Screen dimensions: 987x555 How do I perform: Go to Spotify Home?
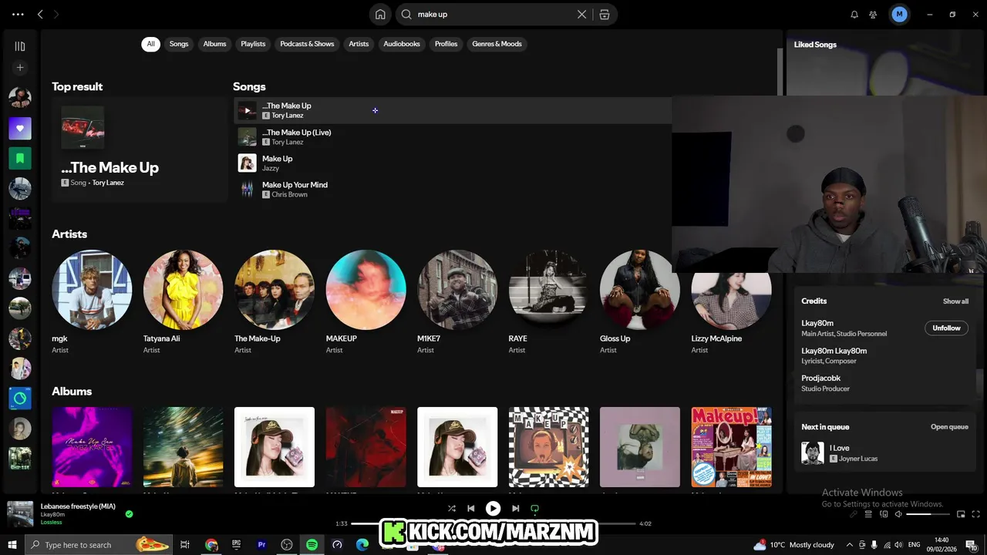pyautogui.click(x=380, y=14)
